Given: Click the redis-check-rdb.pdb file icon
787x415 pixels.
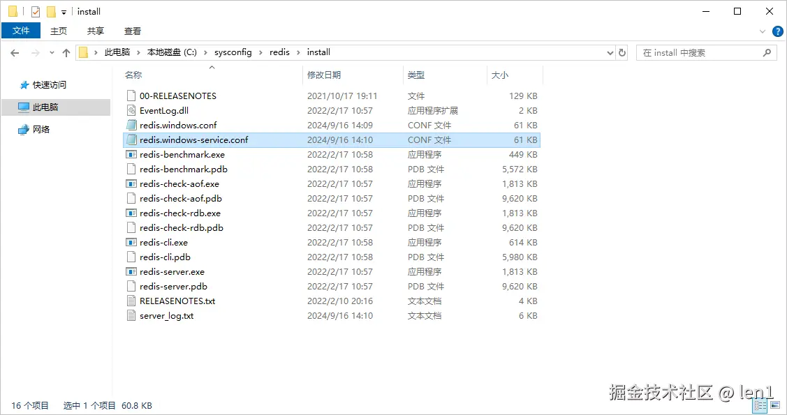Looking at the screenshot, I should (x=131, y=227).
